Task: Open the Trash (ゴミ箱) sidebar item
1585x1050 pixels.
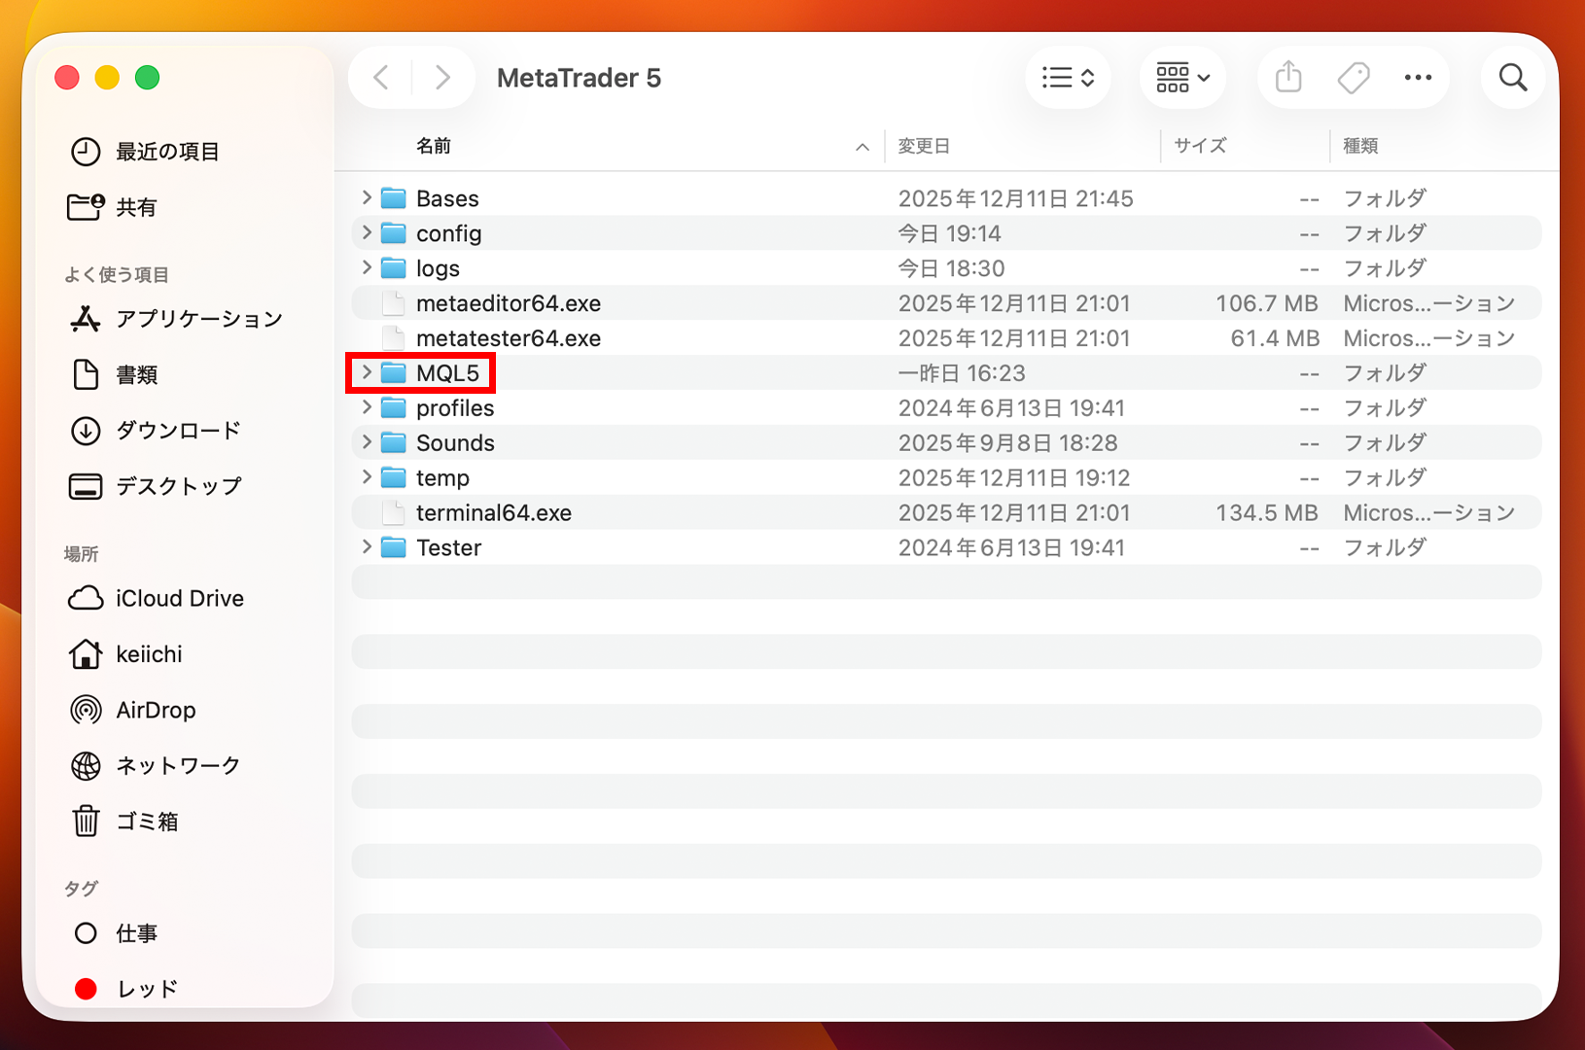Action: click(x=147, y=822)
